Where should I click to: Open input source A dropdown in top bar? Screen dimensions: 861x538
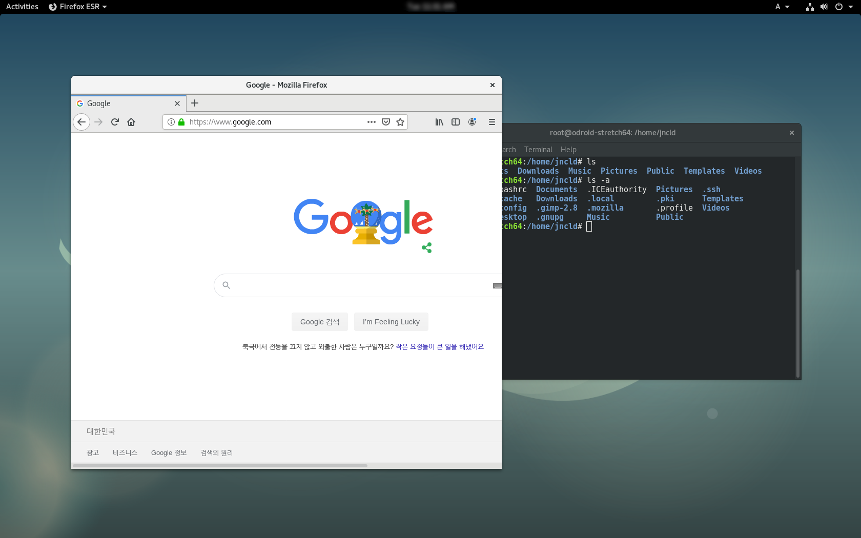(x=782, y=7)
